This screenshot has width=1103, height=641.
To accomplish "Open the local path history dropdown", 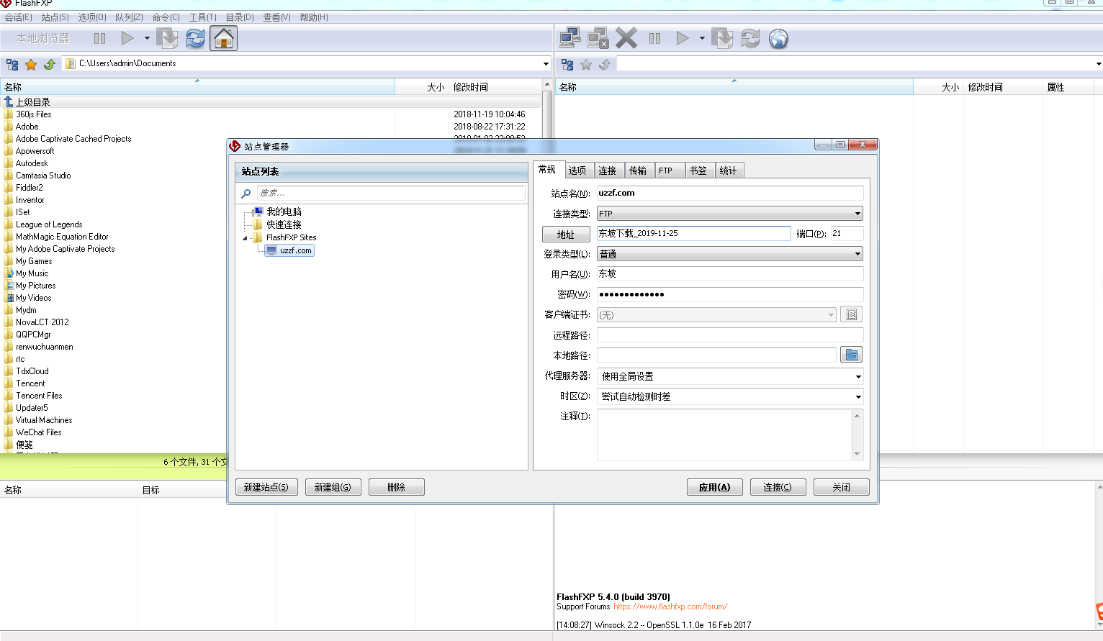I will coord(546,64).
